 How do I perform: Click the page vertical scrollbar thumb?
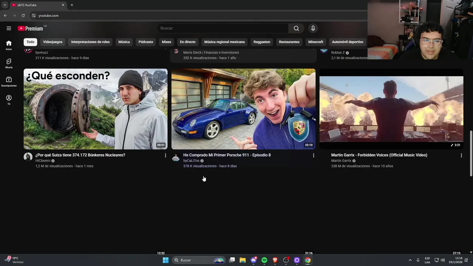click(471, 153)
